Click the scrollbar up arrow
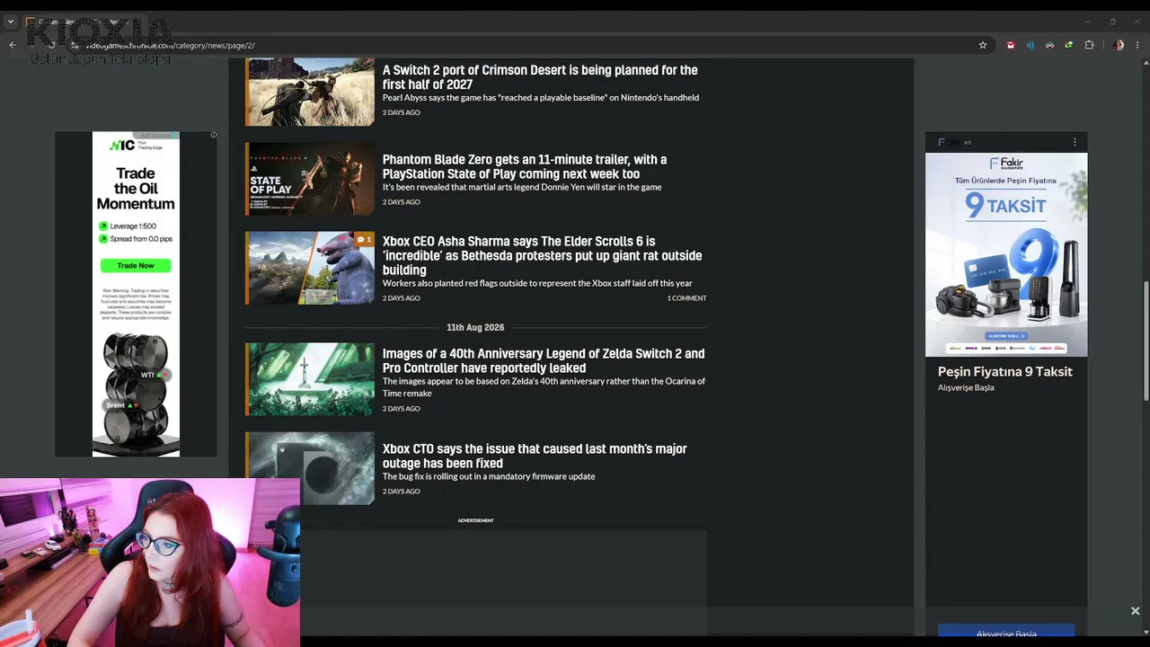The height and width of the screenshot is (647, 1150). click(x=1145, y=65)
